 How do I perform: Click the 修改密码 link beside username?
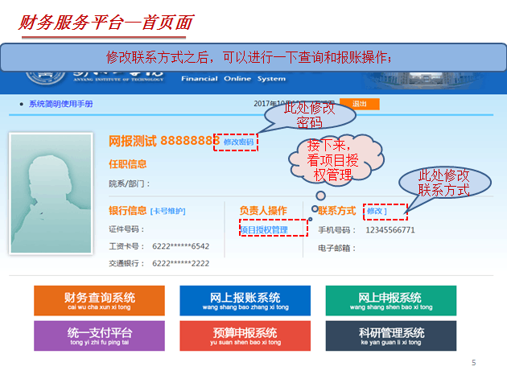[238, 142]
